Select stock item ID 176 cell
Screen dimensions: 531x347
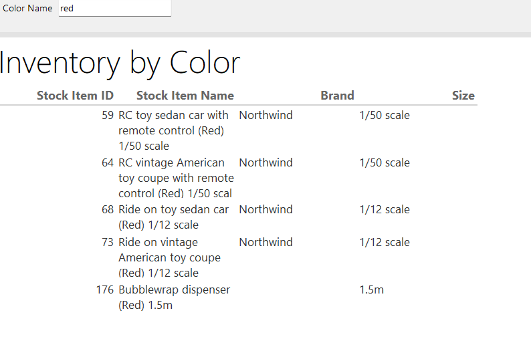click(x=104, y=290)
